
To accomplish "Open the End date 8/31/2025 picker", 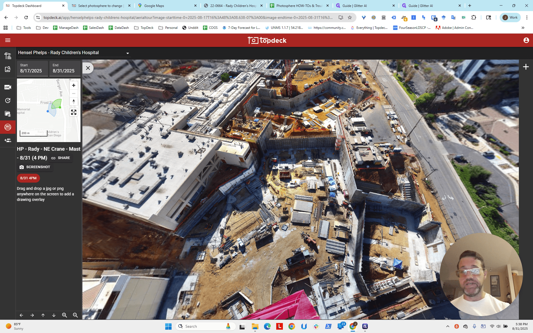I will point(65,68).
